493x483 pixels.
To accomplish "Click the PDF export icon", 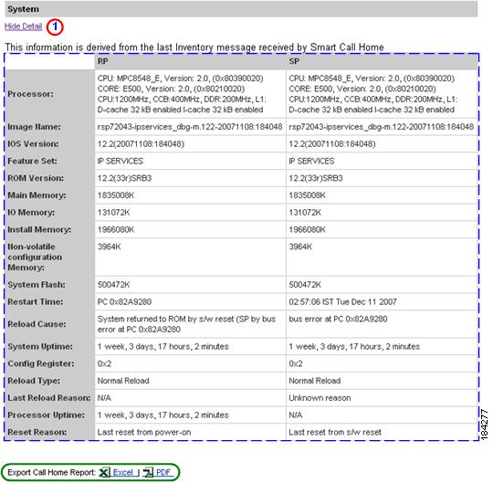I will point(148,472).
